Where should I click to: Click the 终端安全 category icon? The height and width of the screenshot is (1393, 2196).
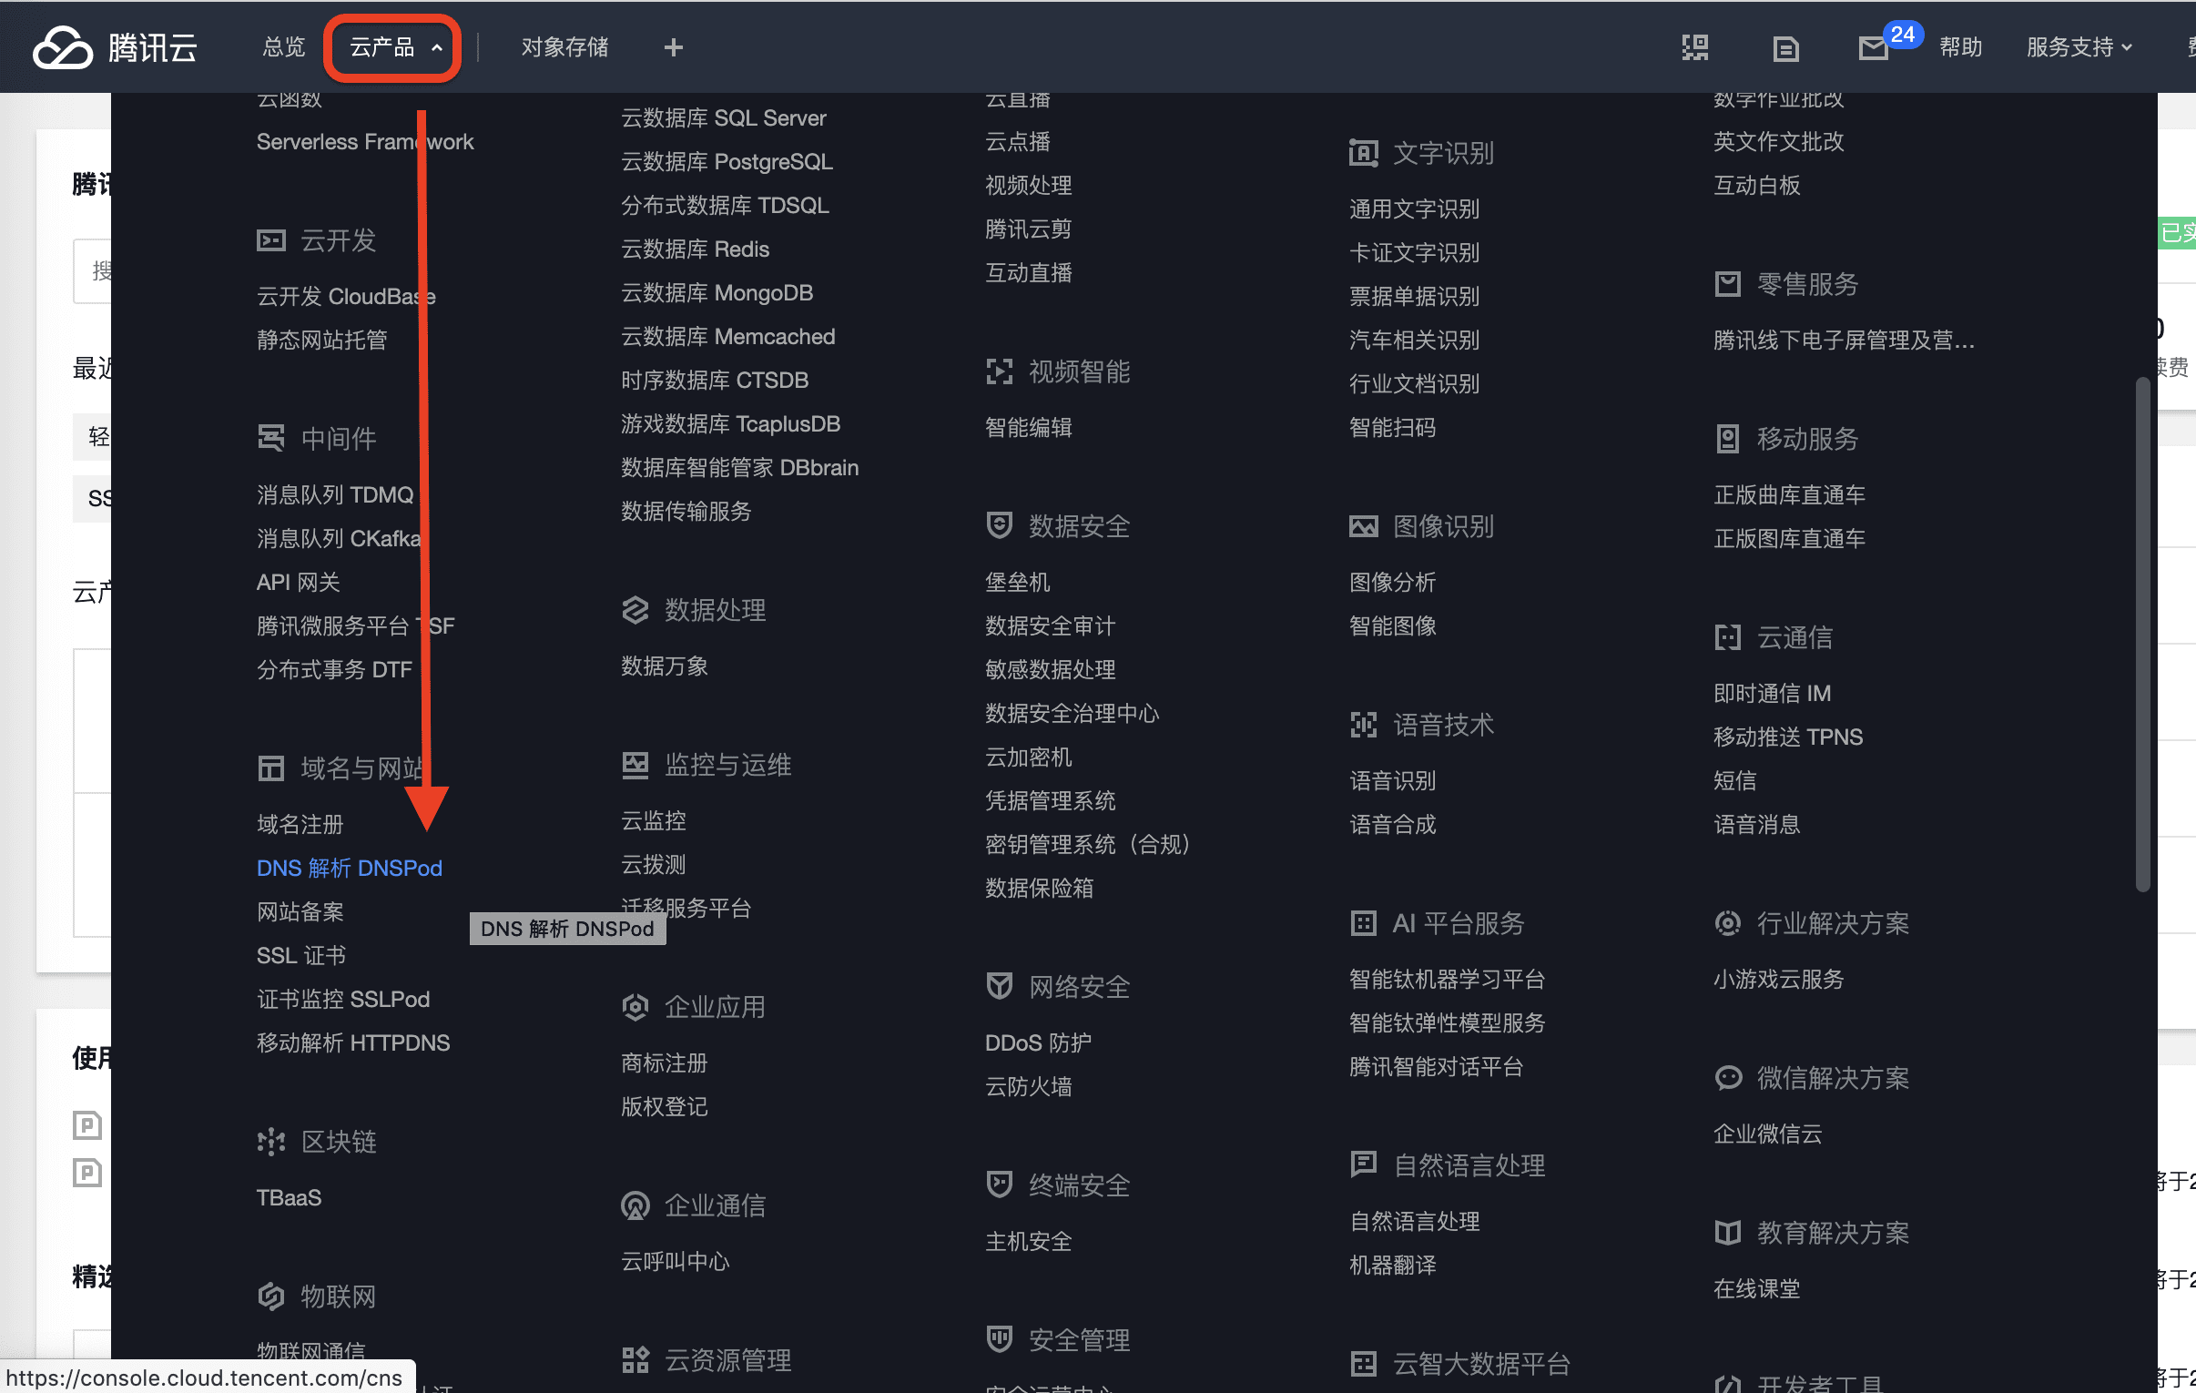pos(1000,1185)
